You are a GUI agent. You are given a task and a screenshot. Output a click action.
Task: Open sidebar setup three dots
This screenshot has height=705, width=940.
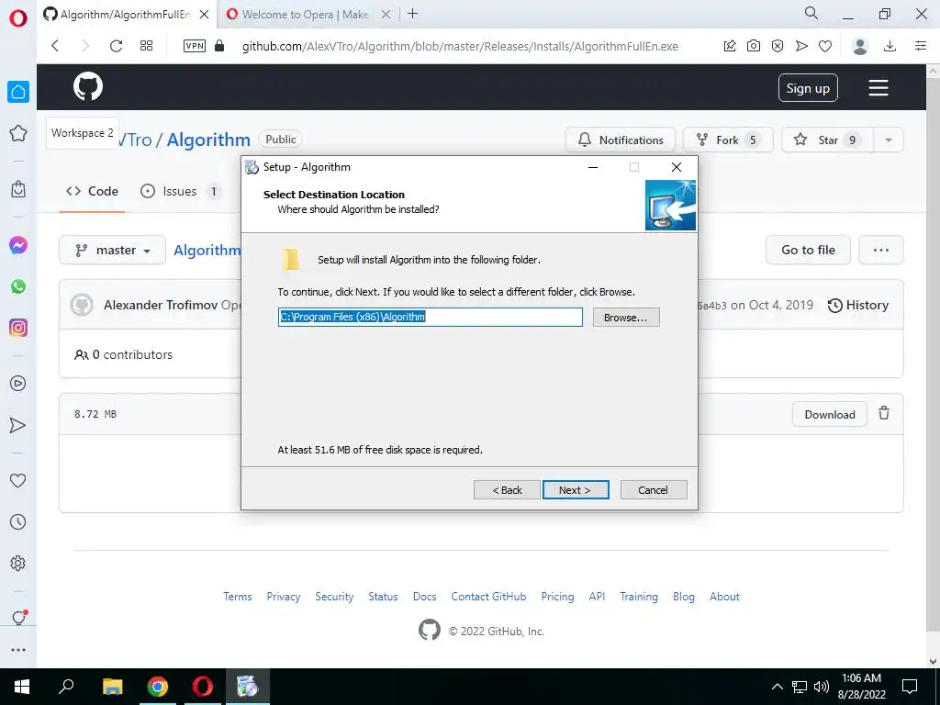click(18, 650)
